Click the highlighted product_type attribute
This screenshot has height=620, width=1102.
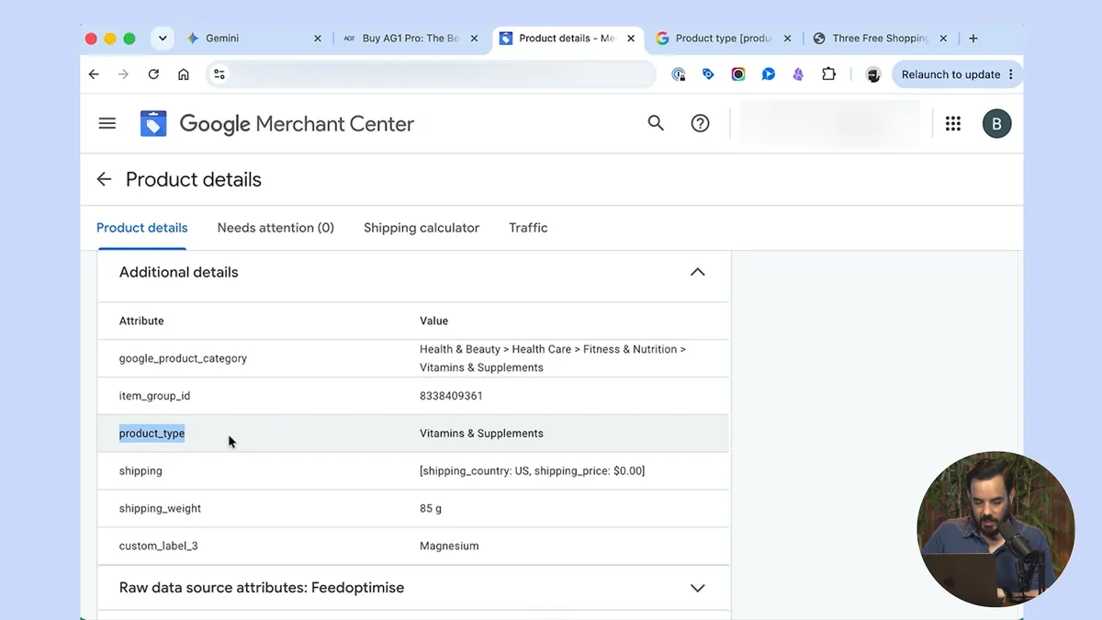pos(152,434)
